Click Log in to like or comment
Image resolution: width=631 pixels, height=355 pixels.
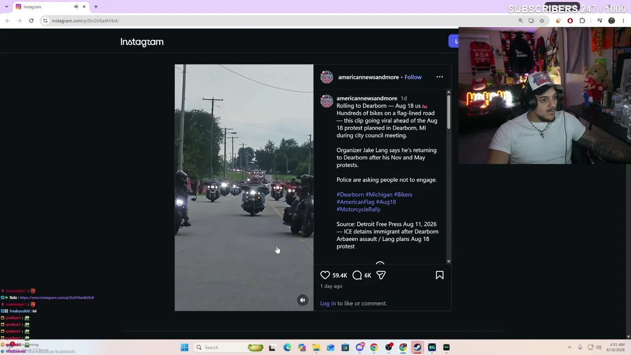[x=328, y=303]
